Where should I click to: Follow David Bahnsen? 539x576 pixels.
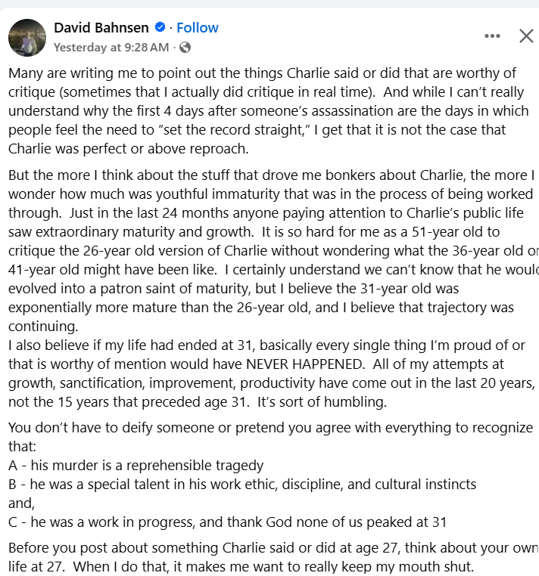pos(198,27)
